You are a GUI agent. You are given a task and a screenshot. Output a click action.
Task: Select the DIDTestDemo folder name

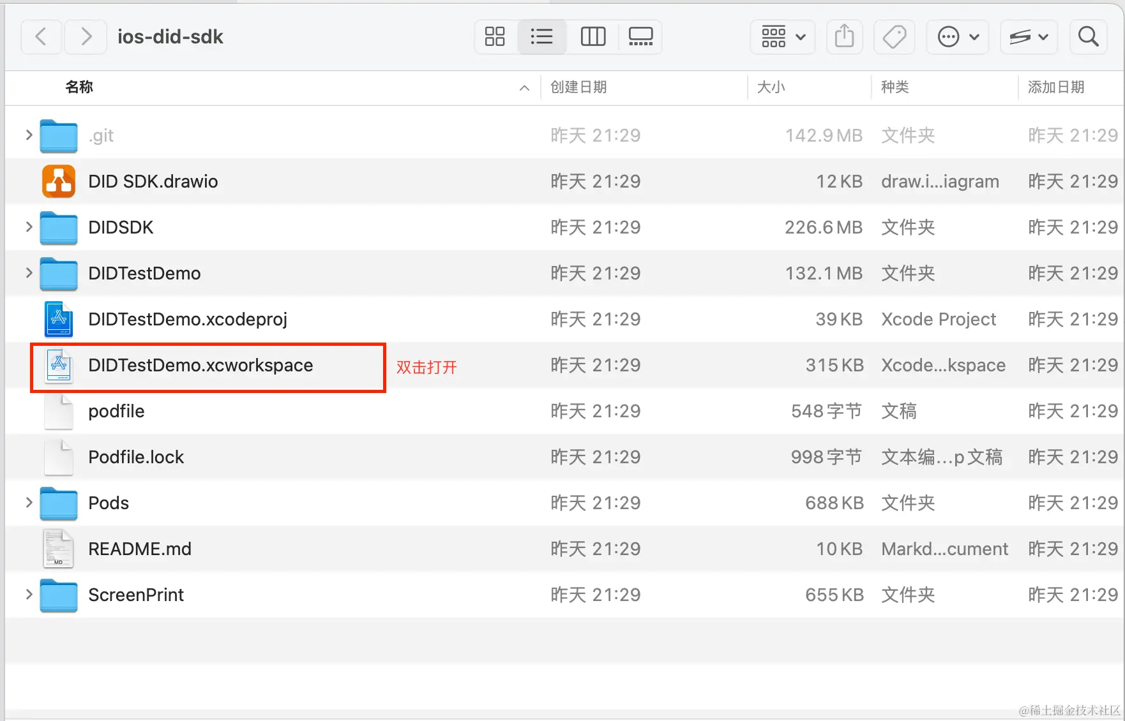click(x=144, y=273)
